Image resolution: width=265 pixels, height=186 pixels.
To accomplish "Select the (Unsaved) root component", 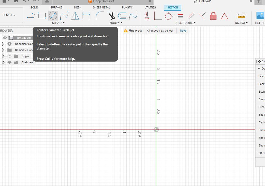I will [24, 38].
